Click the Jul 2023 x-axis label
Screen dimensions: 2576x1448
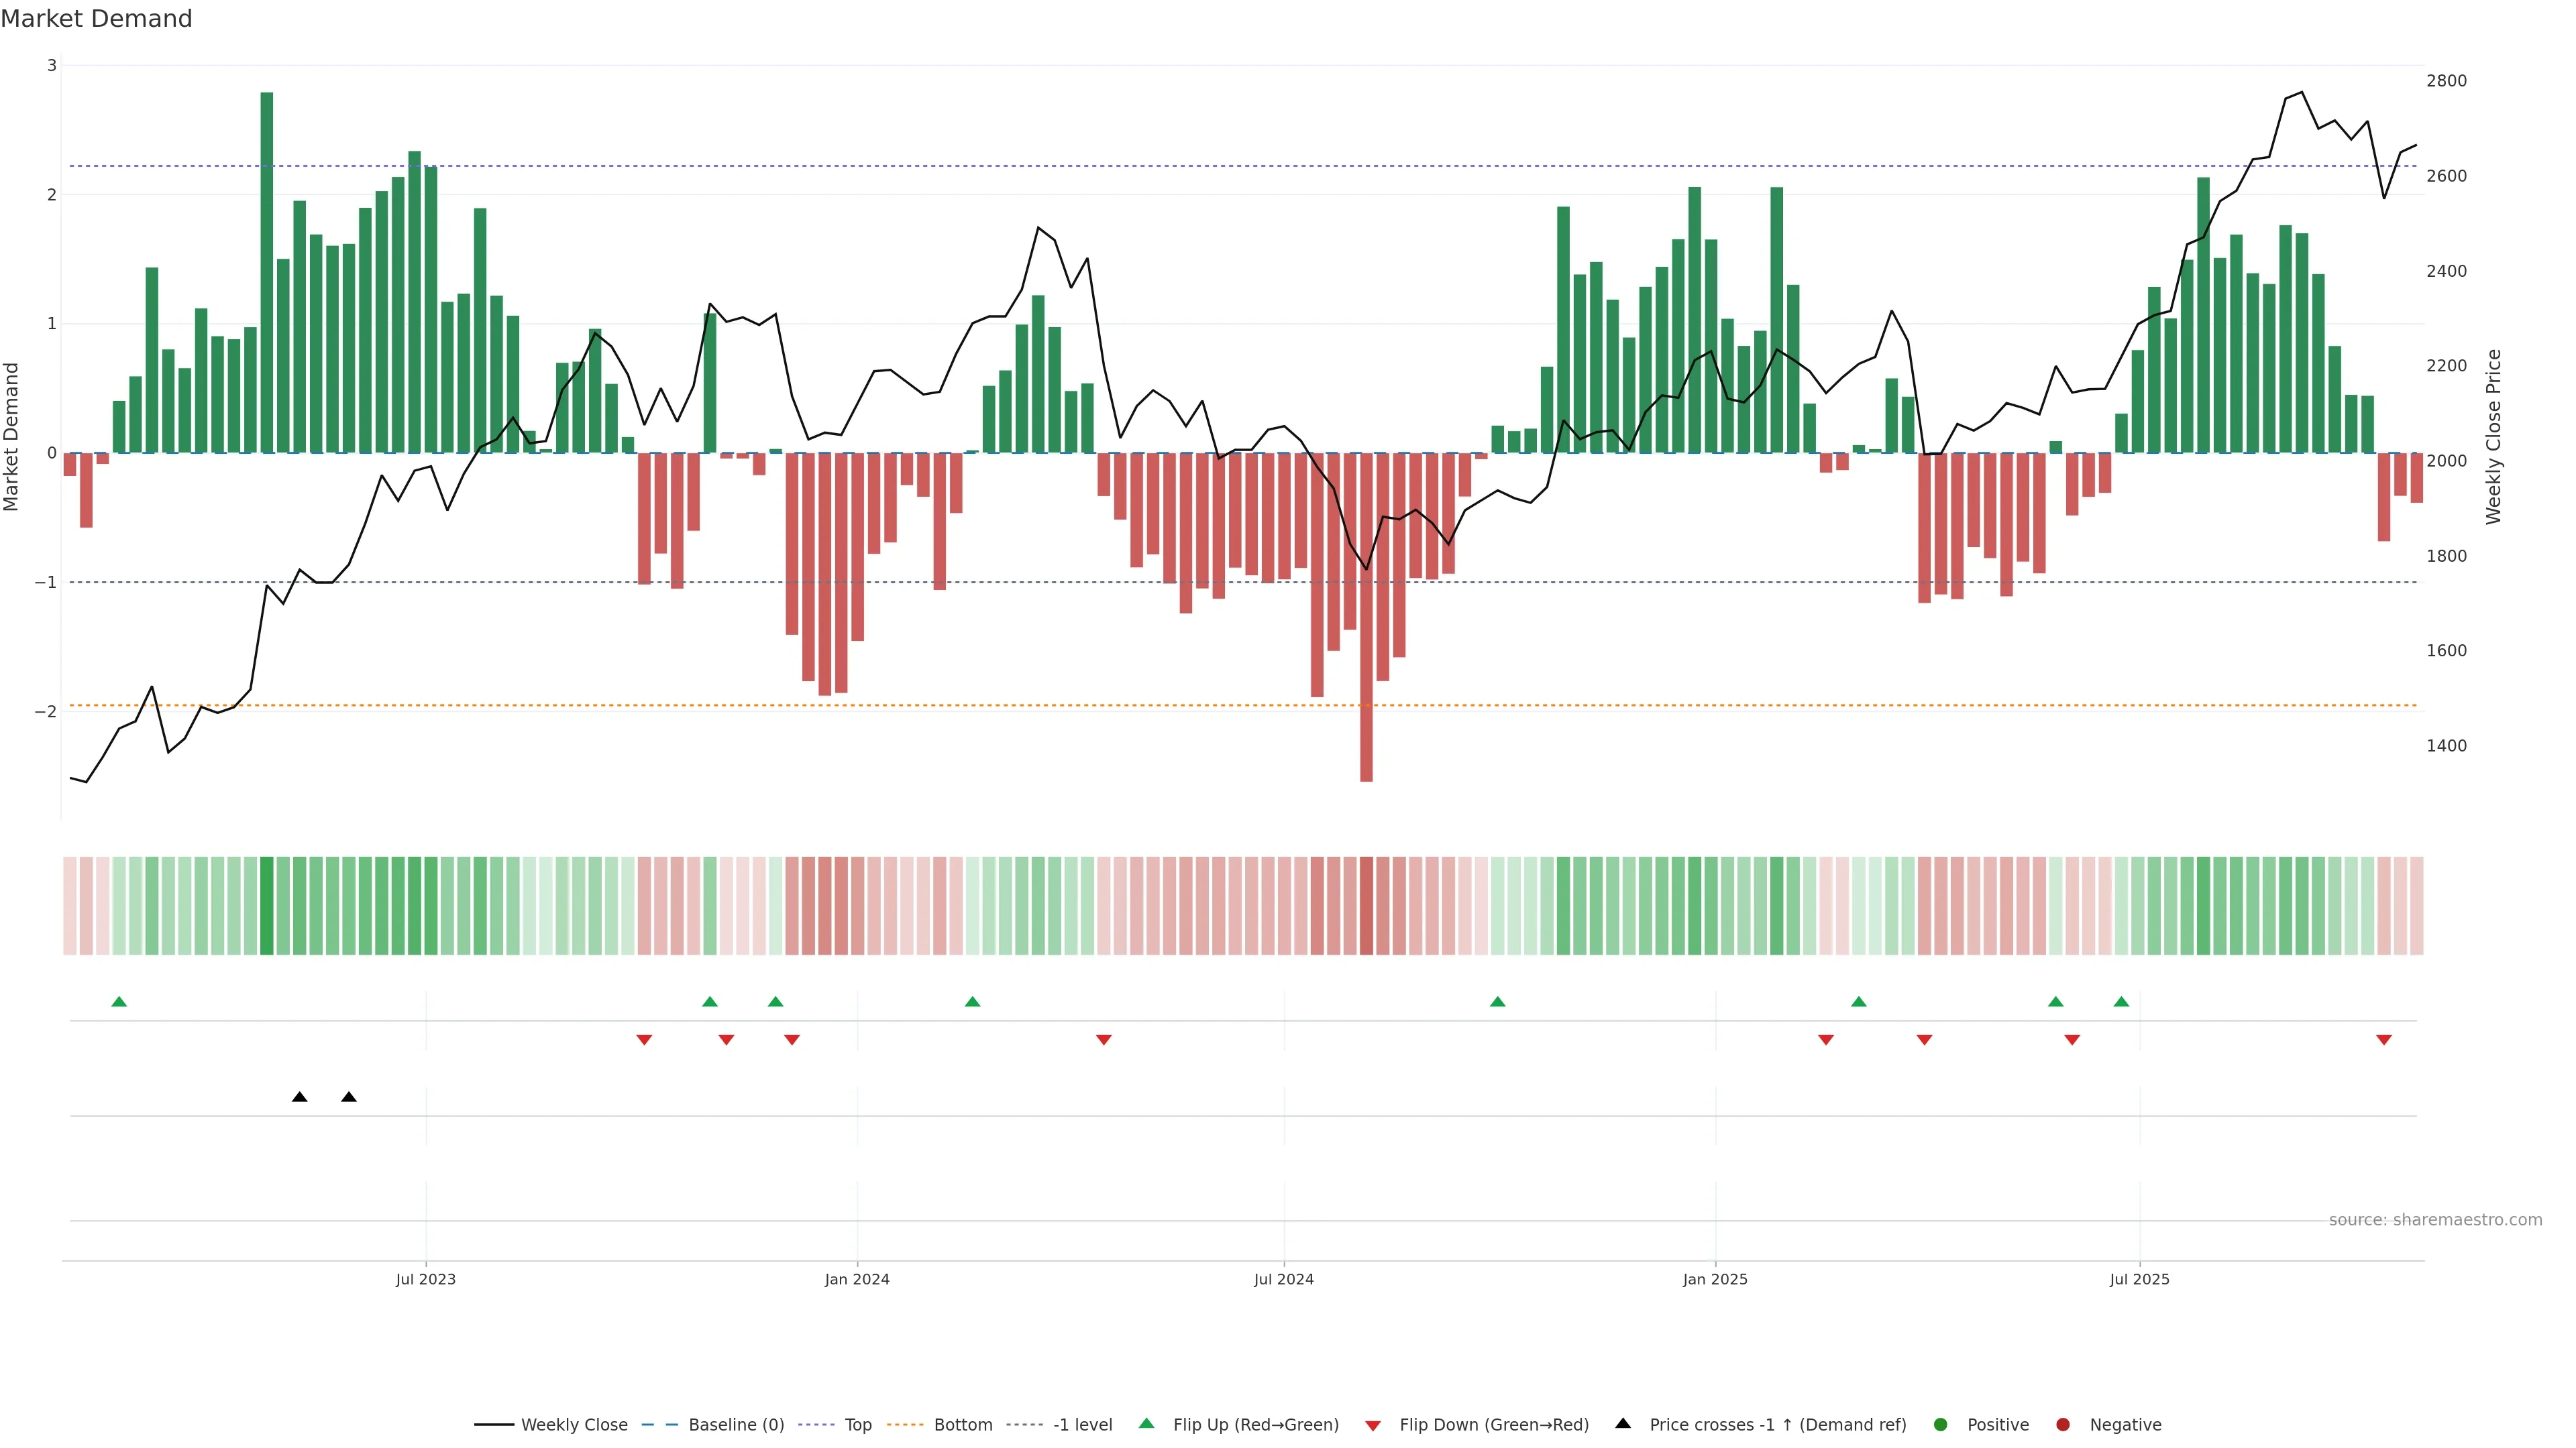[x=425, y=1279]
